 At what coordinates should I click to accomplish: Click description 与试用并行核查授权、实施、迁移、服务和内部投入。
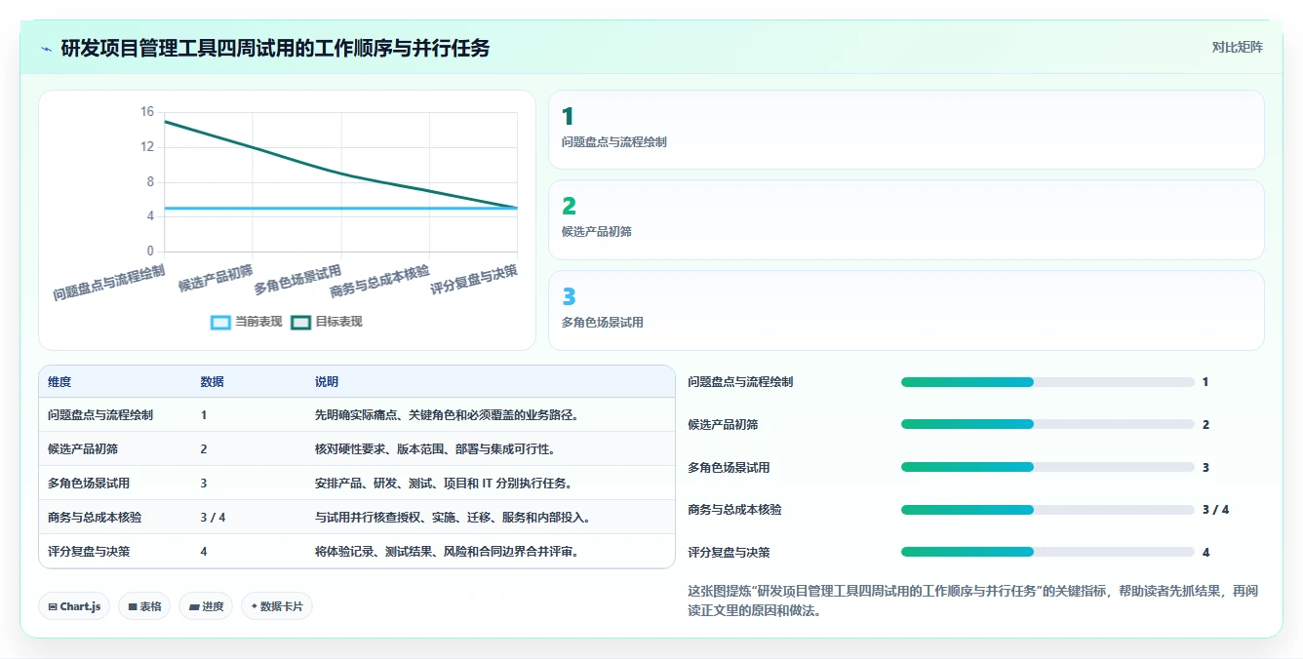point(454,518)
